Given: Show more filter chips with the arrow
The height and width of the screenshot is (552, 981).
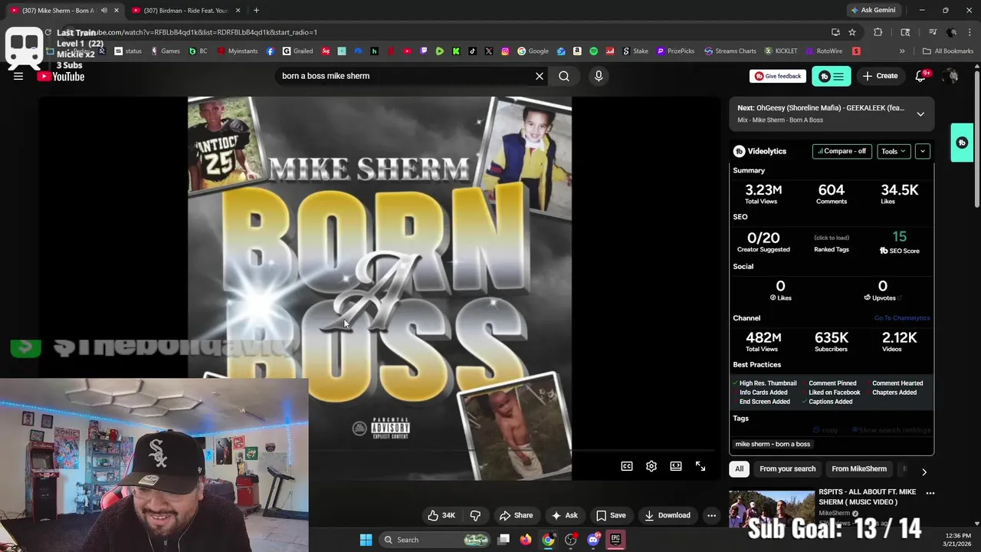Looking at the screenshot, I should 924,472.
